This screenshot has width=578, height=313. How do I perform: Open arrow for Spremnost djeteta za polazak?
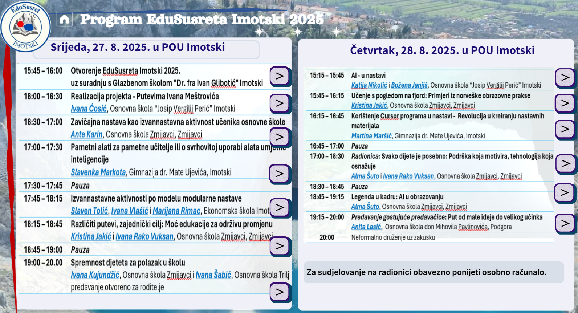click(x=280, y=292)
